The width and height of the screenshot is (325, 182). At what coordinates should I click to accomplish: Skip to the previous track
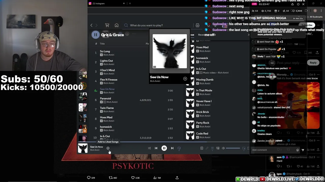(156, 148)
